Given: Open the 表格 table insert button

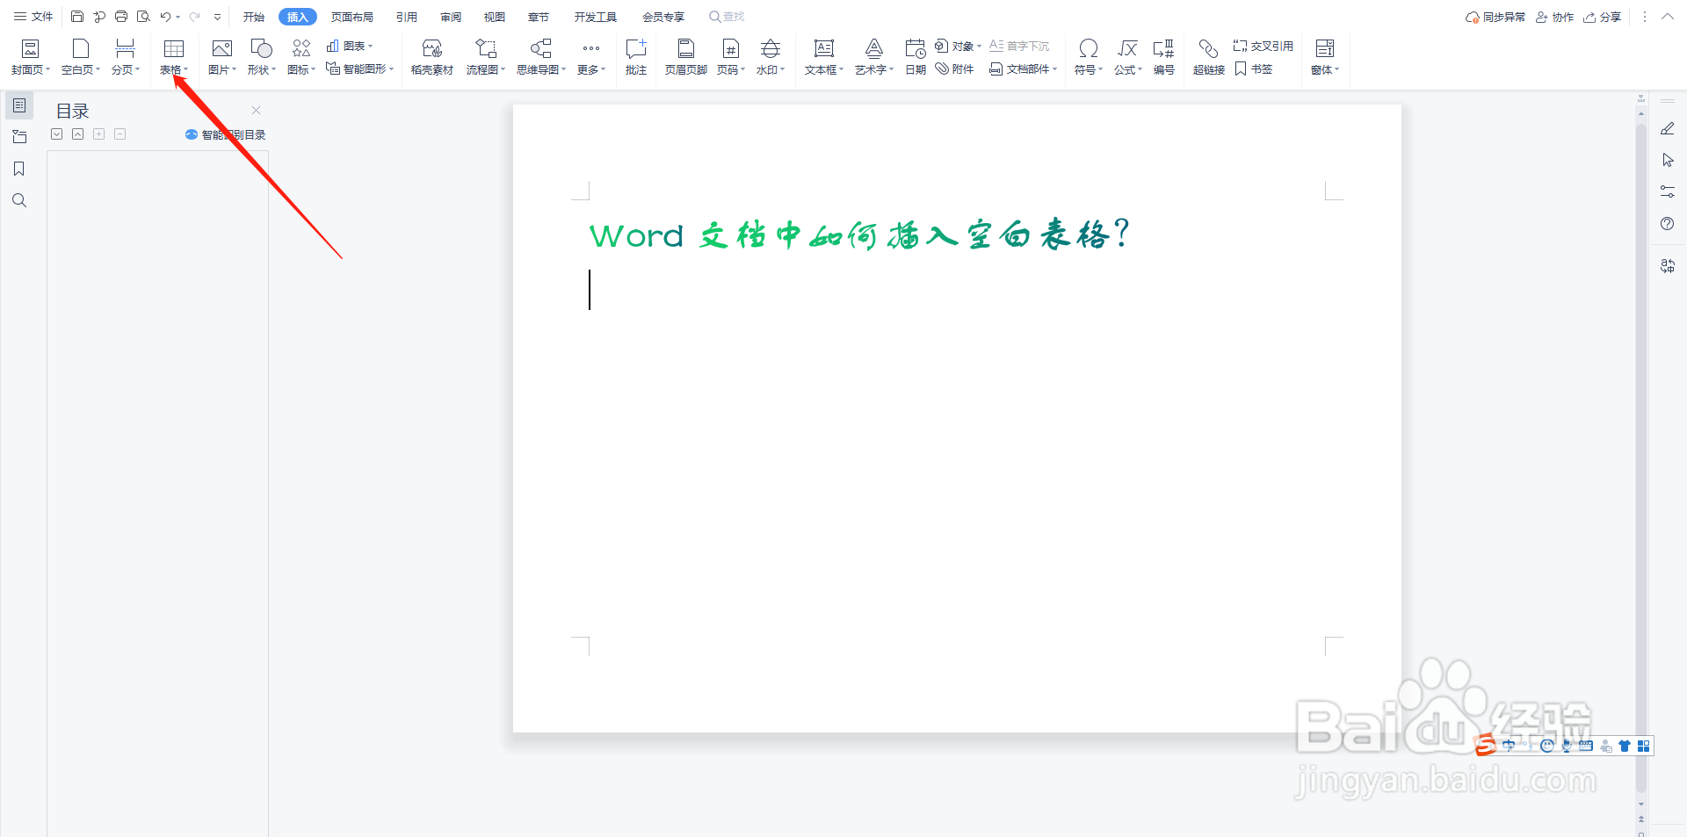Looking at the screenshot, I should pos(174,57).
